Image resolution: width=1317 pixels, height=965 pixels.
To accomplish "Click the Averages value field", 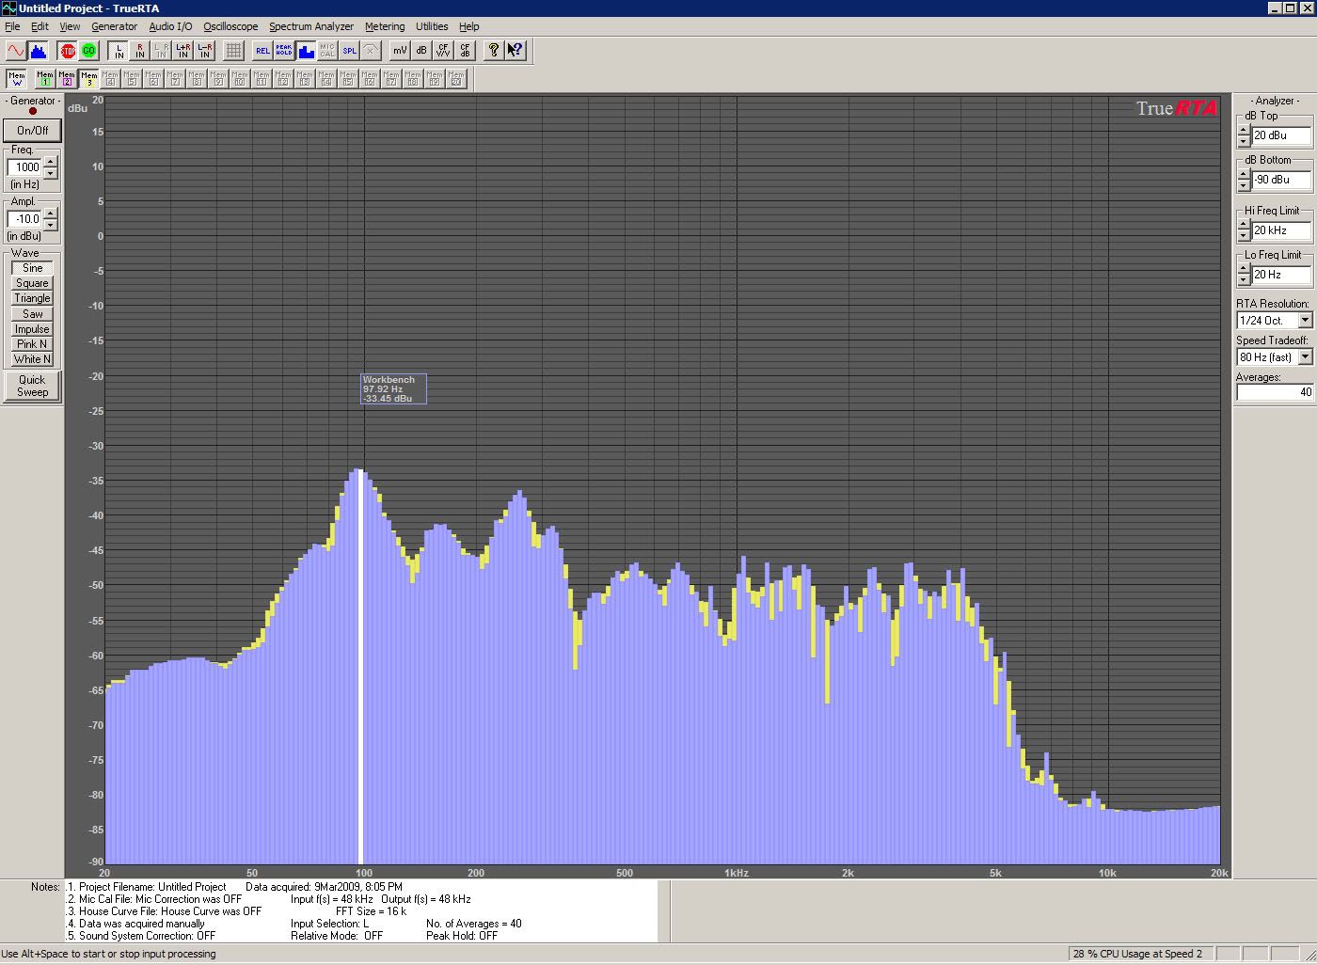I will pyautogui.click(x=1275, y=392).
